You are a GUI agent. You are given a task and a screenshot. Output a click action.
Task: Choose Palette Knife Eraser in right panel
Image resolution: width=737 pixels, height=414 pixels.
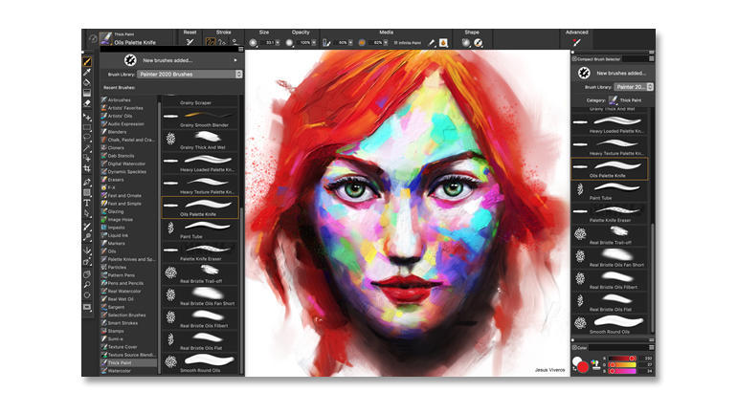[610, 212]
